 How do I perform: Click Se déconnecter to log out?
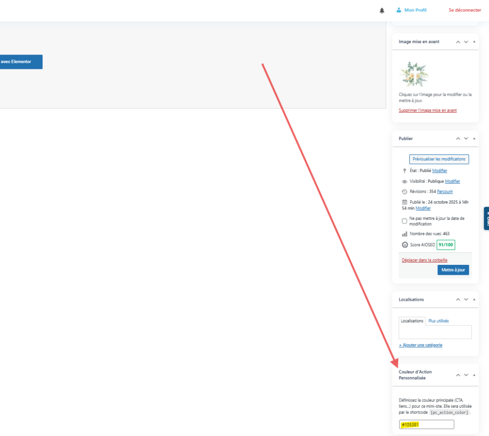[x=465, y=10]
